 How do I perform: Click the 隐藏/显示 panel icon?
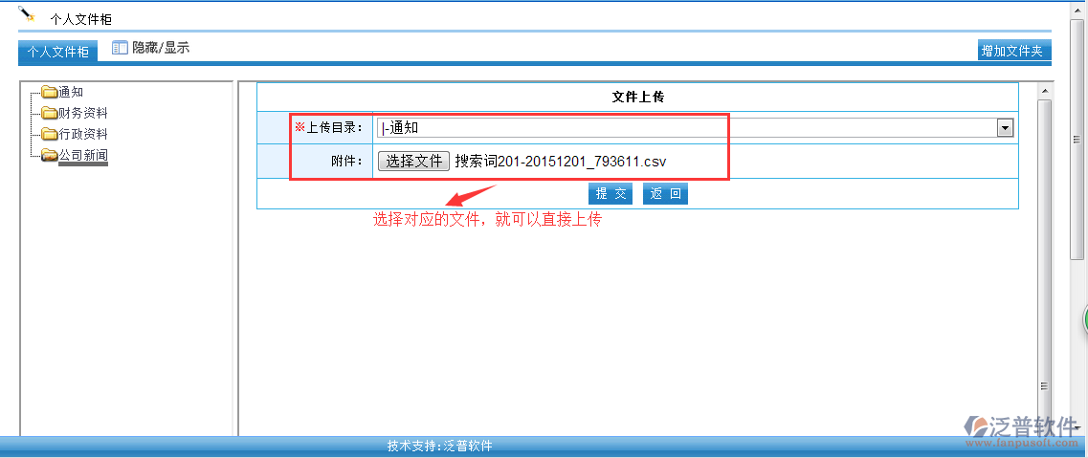(x=120, y=48)
